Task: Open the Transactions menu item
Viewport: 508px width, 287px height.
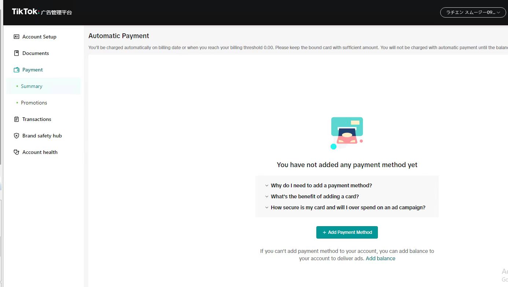Action: [x=37, y=119]
